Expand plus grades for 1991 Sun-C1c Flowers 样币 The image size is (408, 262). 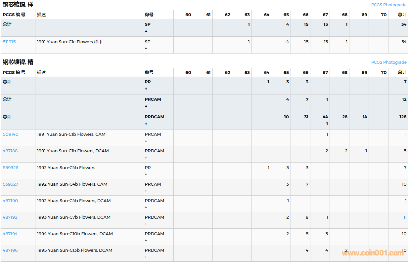pyautogui.click(x=146, y=49)
